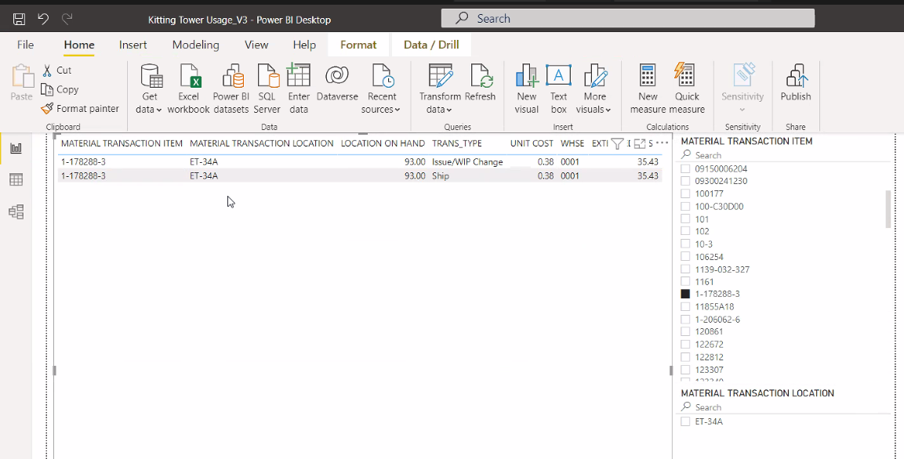The width and height of the screenshot is (904, 459).
Task: Check the 1139-032-327 item checkbox
Action: [x=685, y=269]
